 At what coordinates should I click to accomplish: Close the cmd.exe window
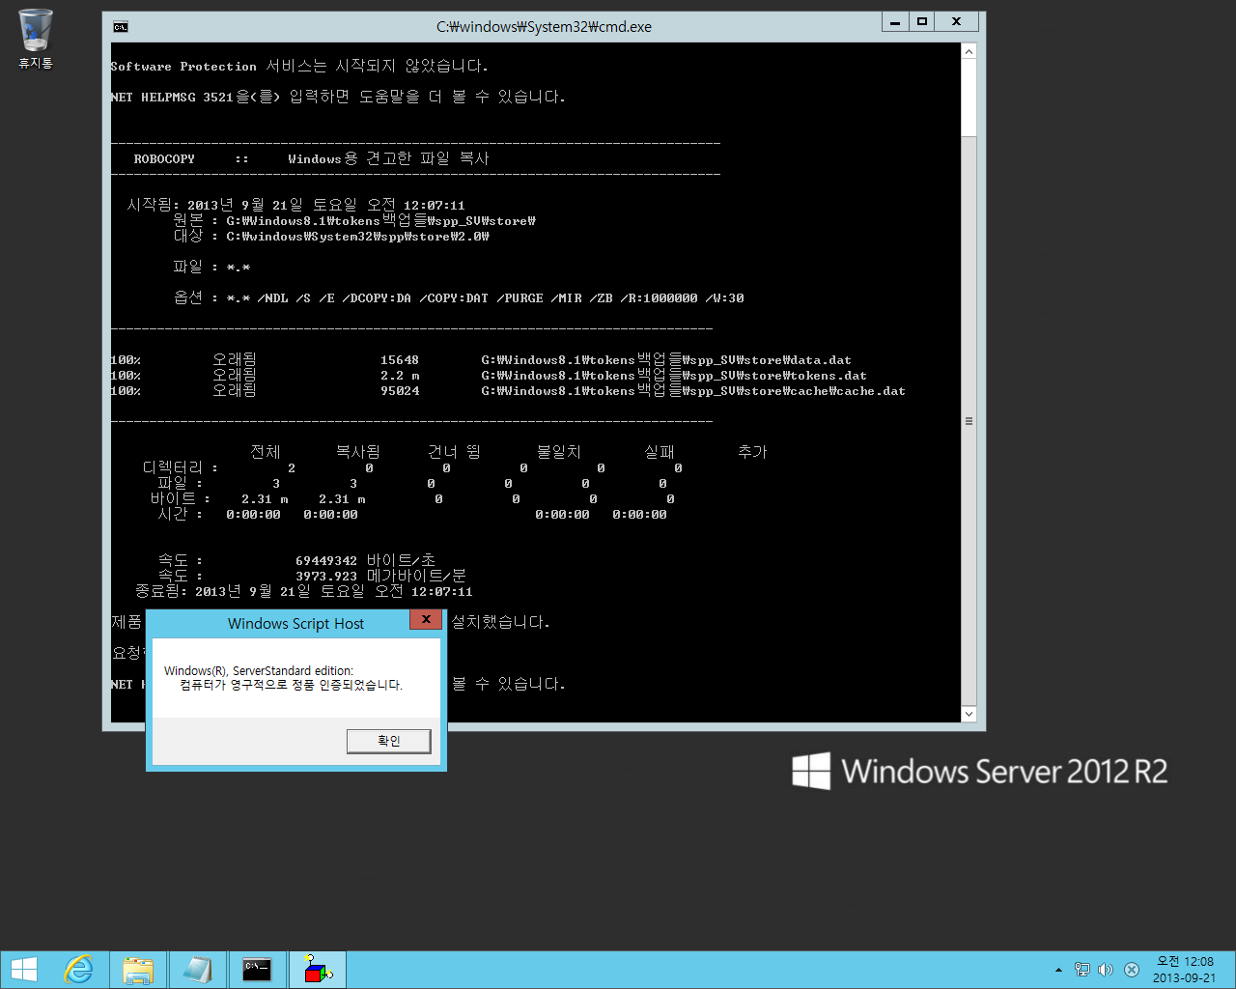[956, 21]
